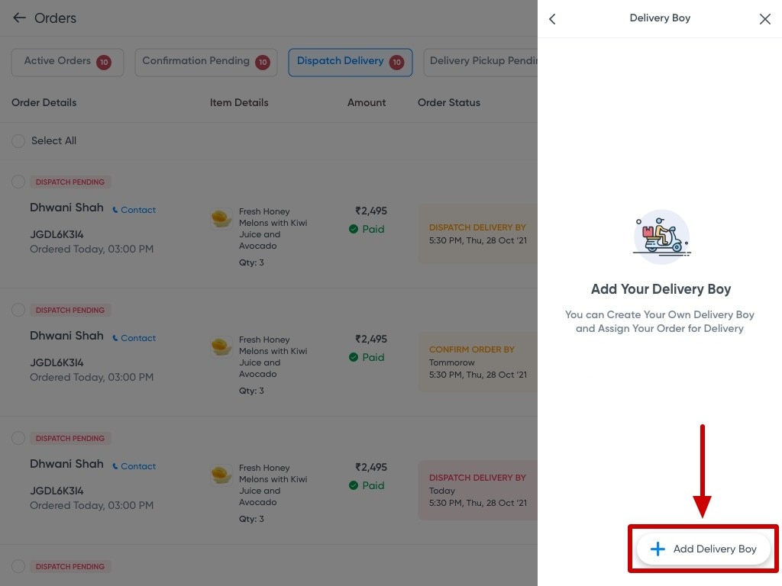Click the green Paid checkmark on first order
This screenshot has width=782, height=586.
point(354,229)
